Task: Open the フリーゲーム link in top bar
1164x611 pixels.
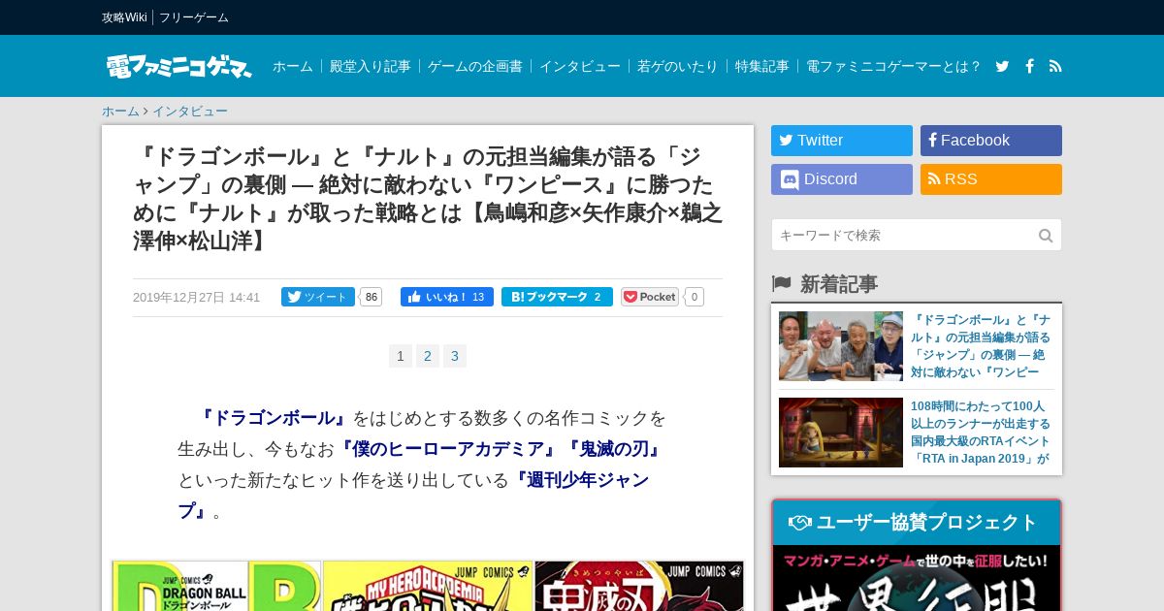Action: [194, 17]
